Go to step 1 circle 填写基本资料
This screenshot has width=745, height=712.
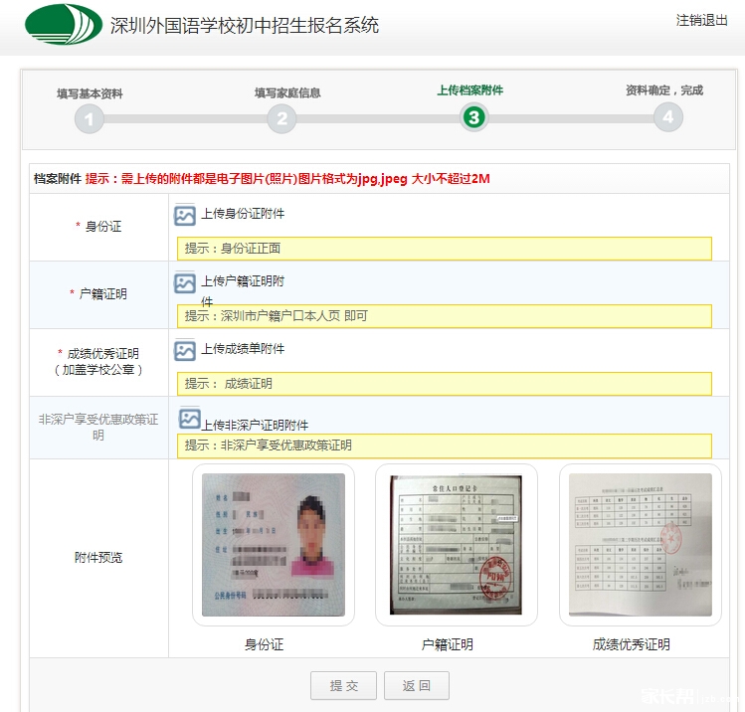click(x=89, y=118)
